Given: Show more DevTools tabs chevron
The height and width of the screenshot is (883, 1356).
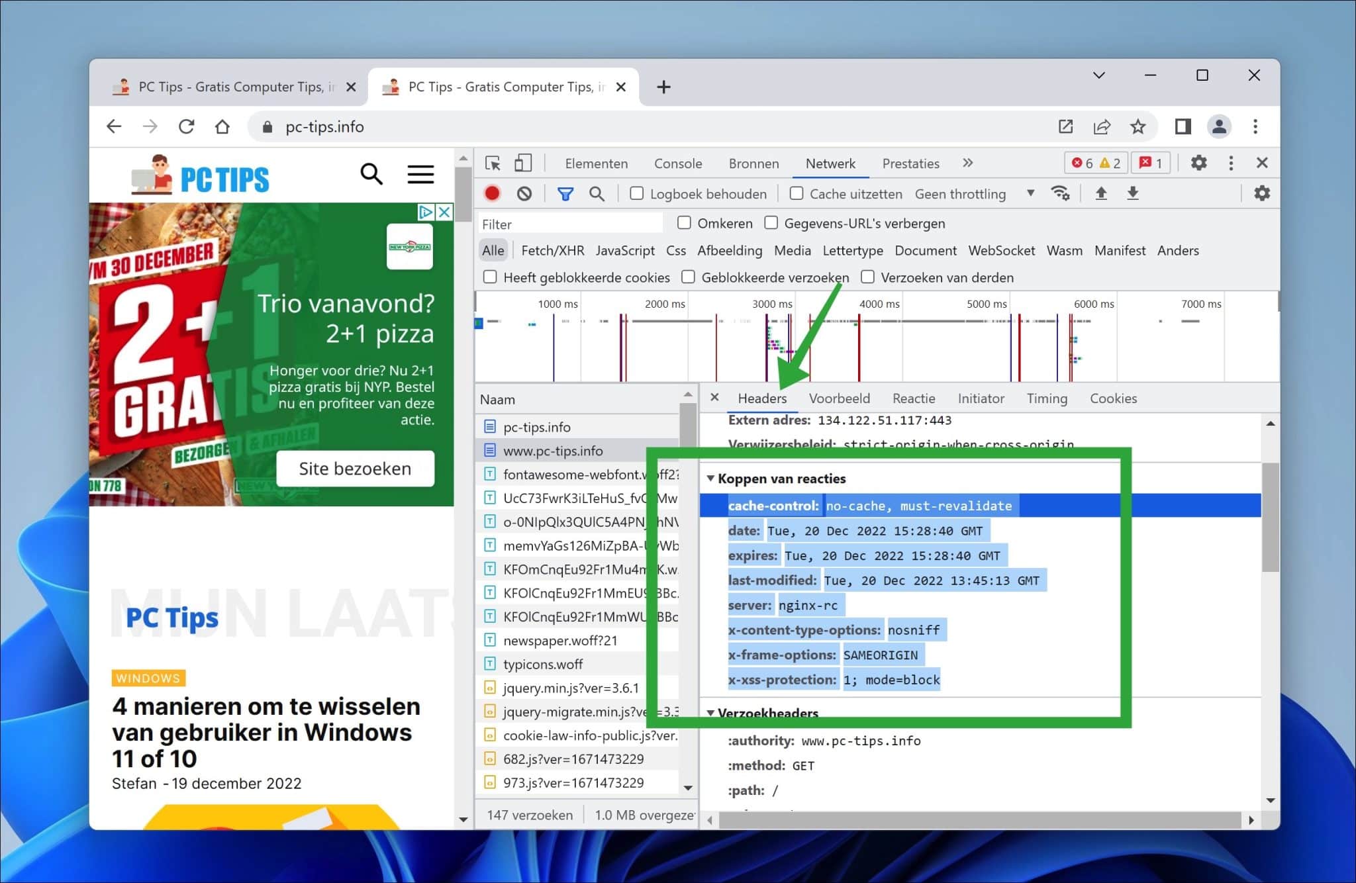Looking at the screenshot, I should pos(968,163).
